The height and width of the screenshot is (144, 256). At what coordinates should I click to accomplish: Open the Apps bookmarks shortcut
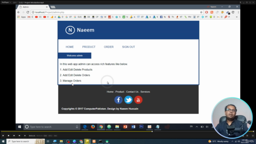click(x=22, y=17)
